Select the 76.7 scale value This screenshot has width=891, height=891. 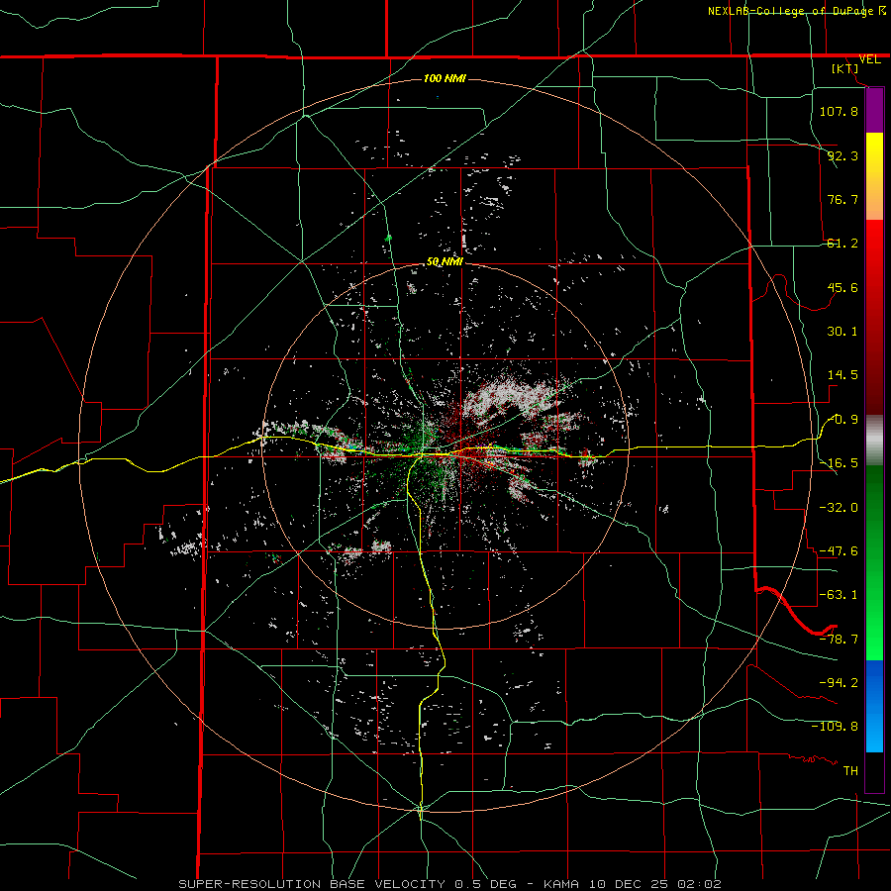(x=842, y=199)
